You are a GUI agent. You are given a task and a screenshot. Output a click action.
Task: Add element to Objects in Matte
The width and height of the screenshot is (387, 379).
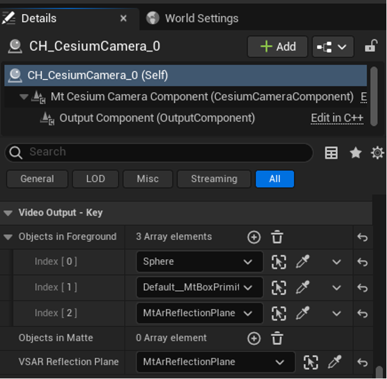click(x=254, y=338)
